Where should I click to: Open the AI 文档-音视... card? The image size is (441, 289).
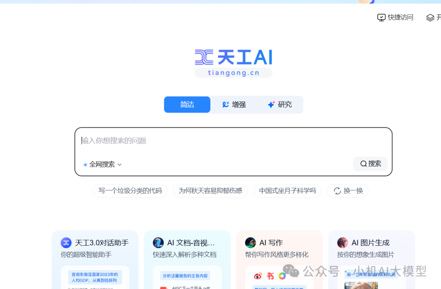point(187,260)
